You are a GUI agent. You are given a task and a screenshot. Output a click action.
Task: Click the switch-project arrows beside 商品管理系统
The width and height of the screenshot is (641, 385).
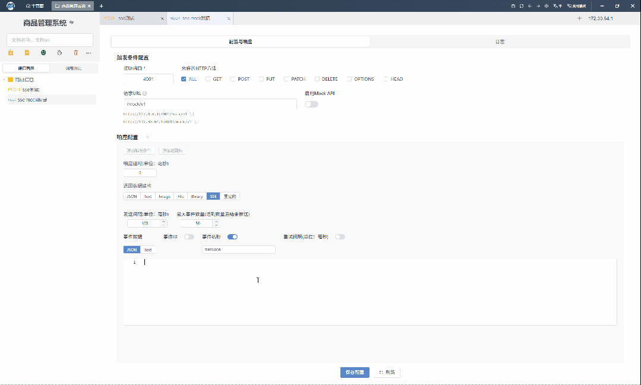click(71, 23)
